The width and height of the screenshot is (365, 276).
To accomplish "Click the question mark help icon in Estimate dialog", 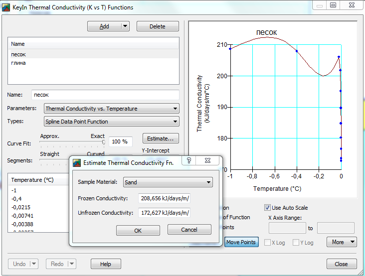I will click(x=189, y=160).
